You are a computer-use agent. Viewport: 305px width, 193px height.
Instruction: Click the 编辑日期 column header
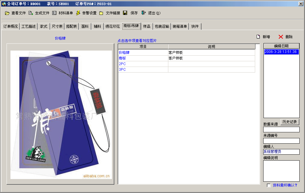point(281,46)
